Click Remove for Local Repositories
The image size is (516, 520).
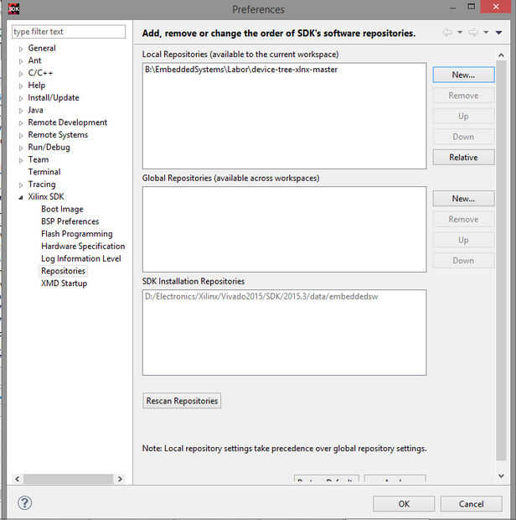463,96
